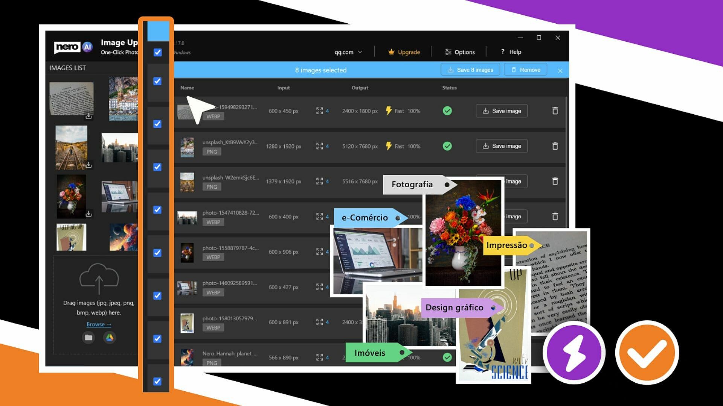The image size is (723, 406).
Task: Click the local folder import icon
Action: 88,338
